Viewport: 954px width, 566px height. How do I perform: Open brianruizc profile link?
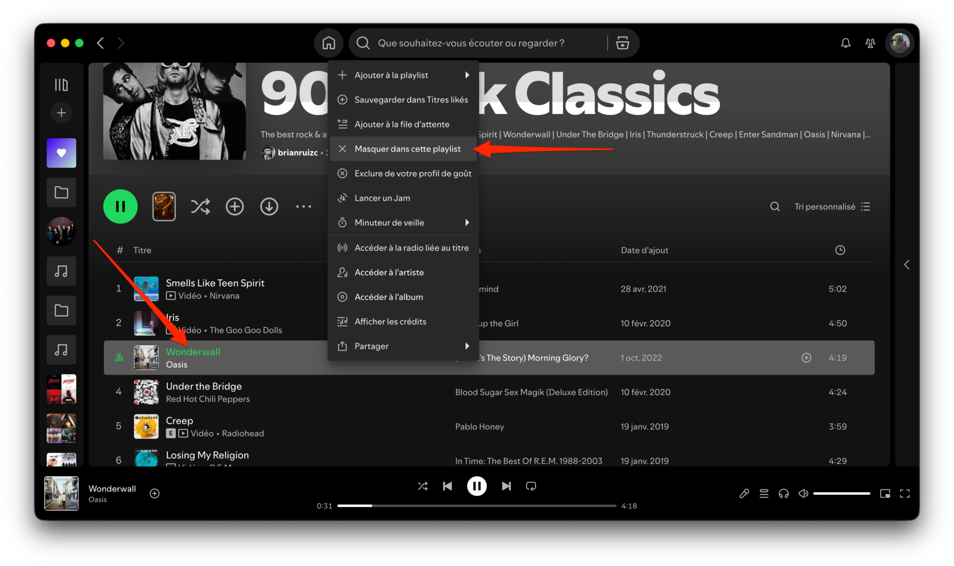(297, 153)
